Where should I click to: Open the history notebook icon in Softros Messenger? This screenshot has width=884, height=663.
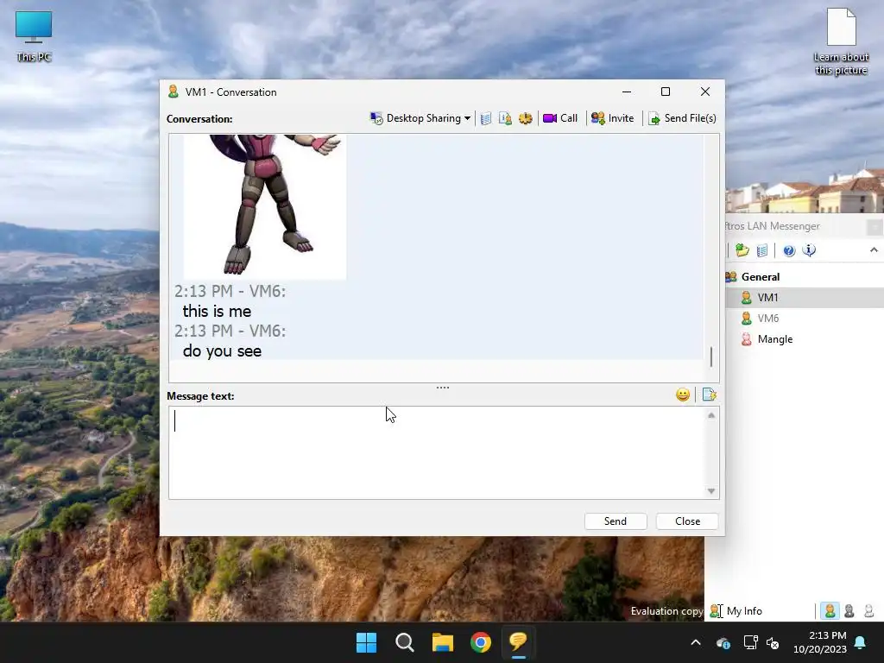(x=762, y=250)
